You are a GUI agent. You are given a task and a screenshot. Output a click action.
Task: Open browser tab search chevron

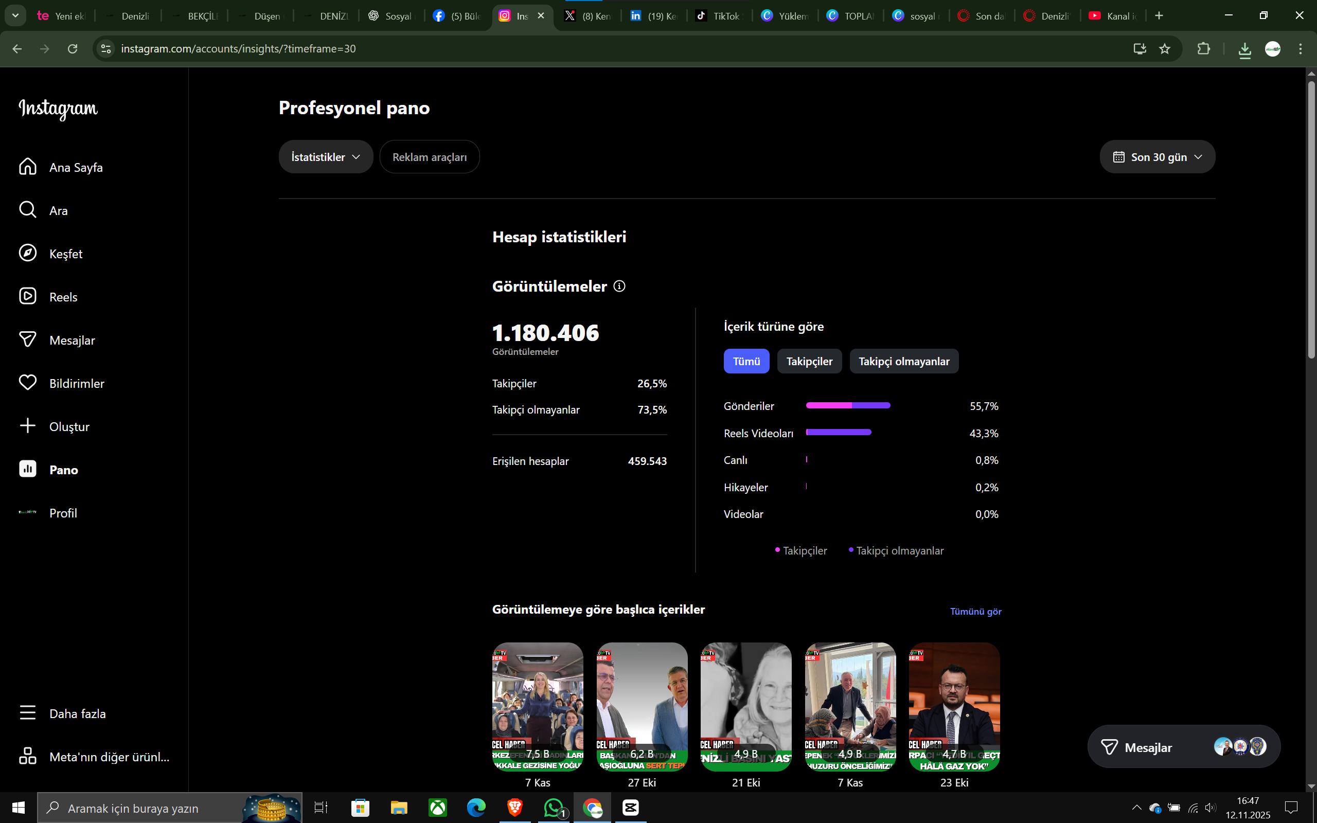point(15,15)
